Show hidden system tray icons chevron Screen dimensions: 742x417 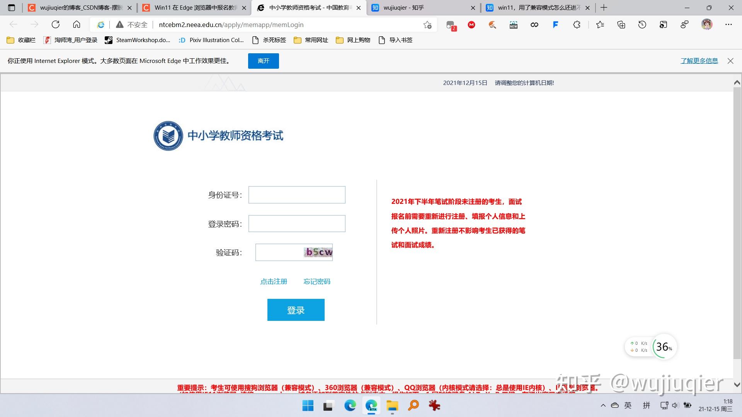click(603, 405)
